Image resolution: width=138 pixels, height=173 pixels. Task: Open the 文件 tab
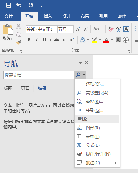pos(9,16)
